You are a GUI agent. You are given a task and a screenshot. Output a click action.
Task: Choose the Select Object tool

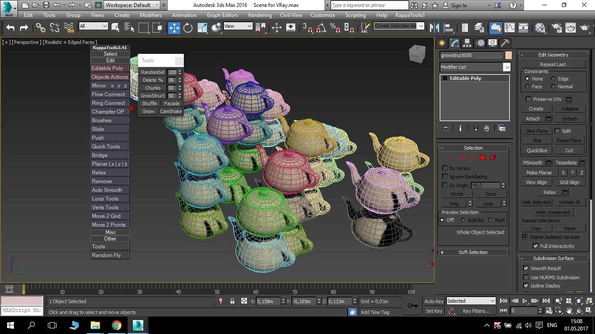point(115,27)
